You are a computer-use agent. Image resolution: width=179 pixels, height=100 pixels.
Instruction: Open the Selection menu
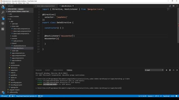(9, 3)
